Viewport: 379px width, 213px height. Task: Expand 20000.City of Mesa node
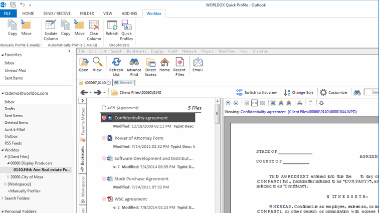coord(8,177)
